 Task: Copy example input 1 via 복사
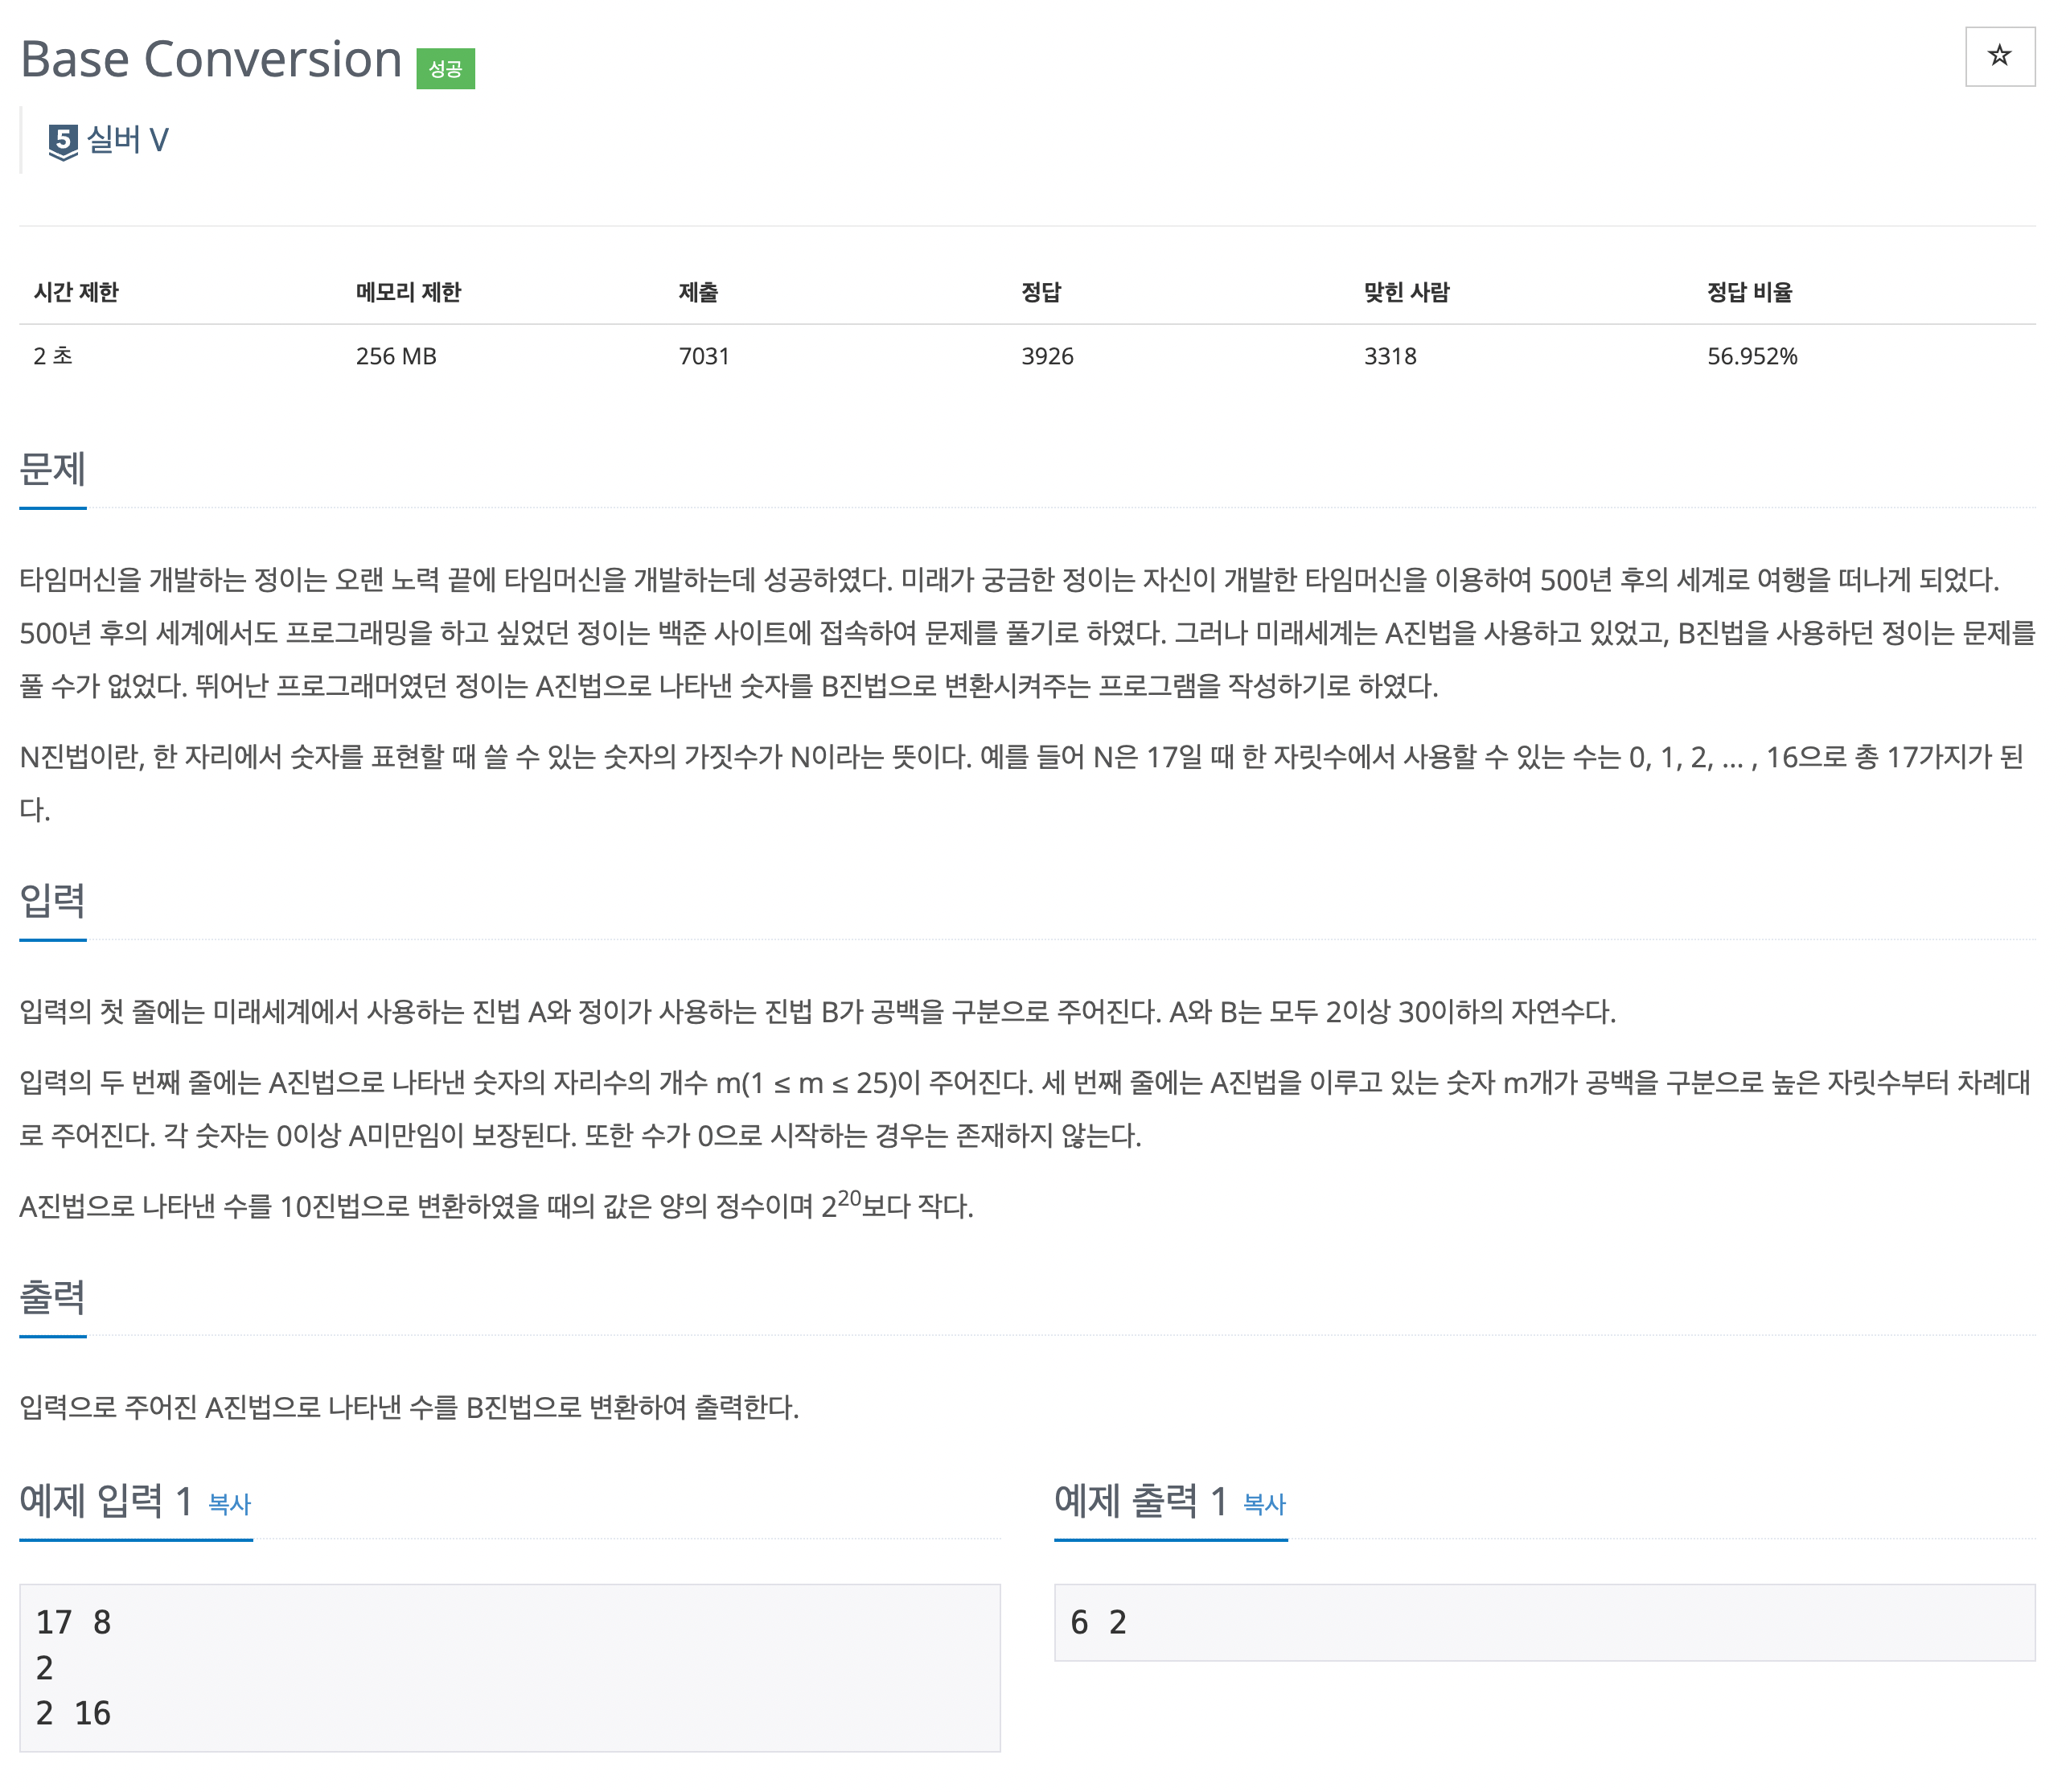click(229, 1504)
